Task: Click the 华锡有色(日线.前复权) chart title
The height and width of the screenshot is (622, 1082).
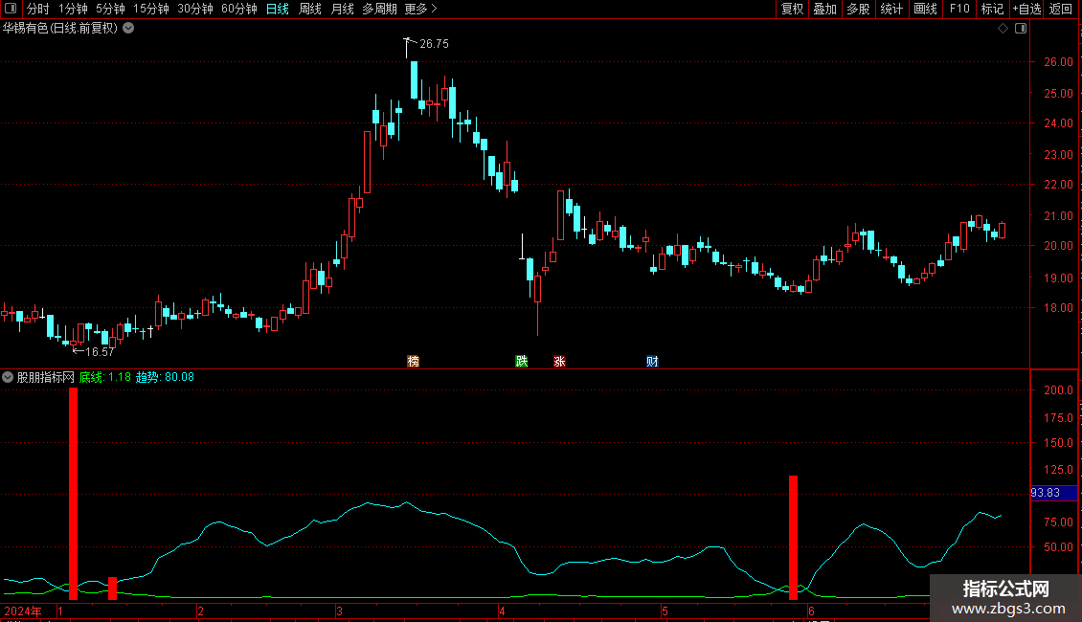Action: pyautogui.click(x=60, y=29)
